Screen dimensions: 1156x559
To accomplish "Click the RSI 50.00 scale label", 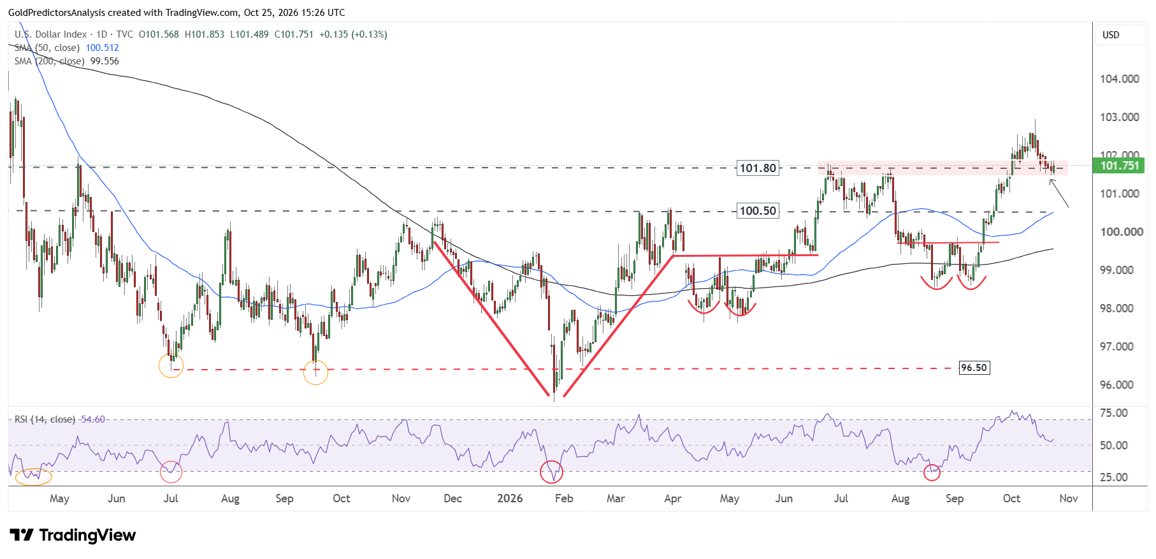I will point(1114,446).
